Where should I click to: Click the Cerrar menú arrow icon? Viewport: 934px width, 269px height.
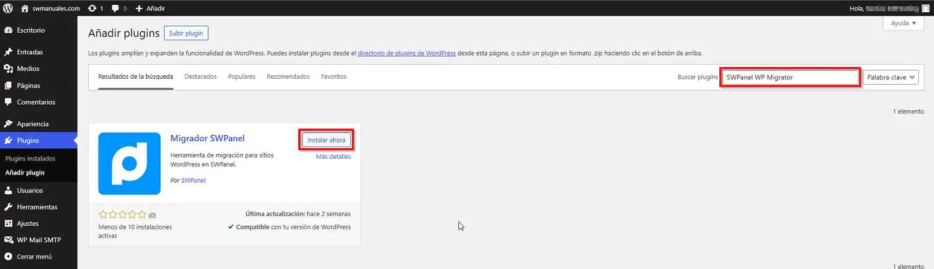click(x=8, y=257)
